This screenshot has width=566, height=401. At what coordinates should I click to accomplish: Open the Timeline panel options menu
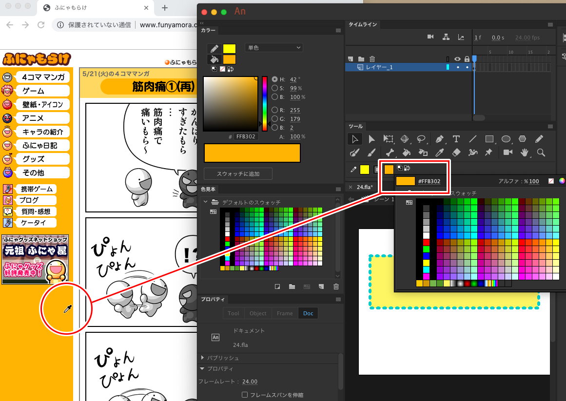(550, 24)
